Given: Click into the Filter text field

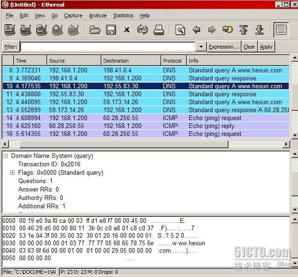Looking at the screenshot, I should point(107,47).
